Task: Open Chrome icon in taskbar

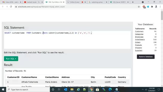Action: click(91, 89)
